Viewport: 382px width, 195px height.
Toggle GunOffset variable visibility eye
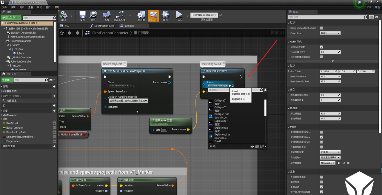point(54,123)
